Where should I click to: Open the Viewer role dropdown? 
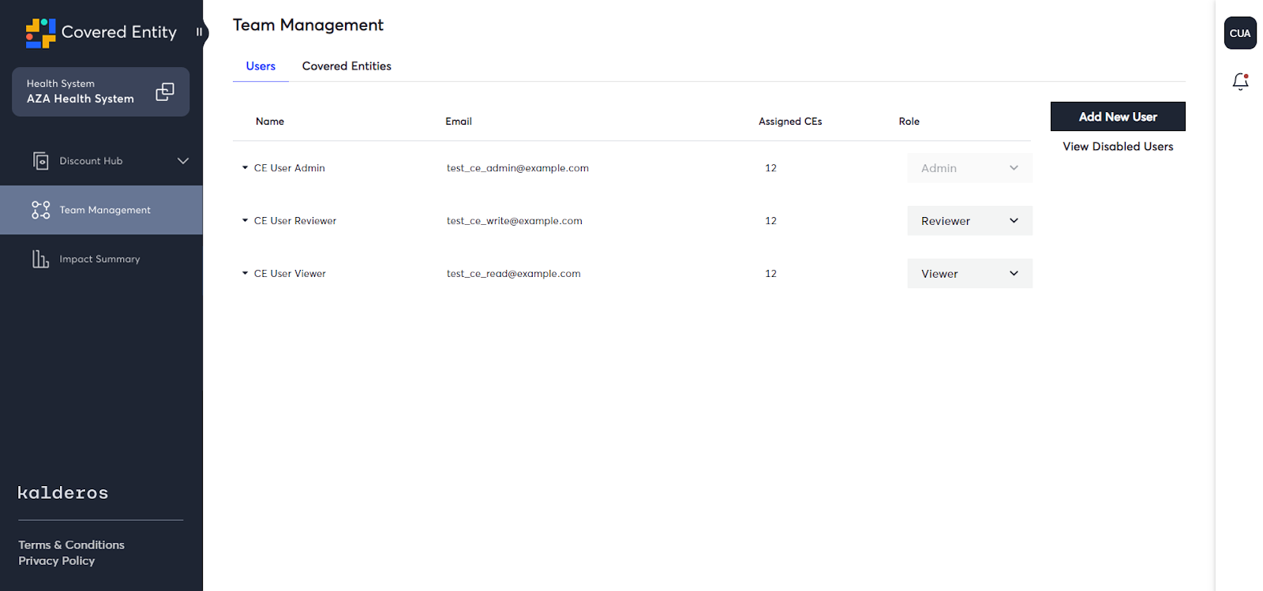(x=969, y=274)
